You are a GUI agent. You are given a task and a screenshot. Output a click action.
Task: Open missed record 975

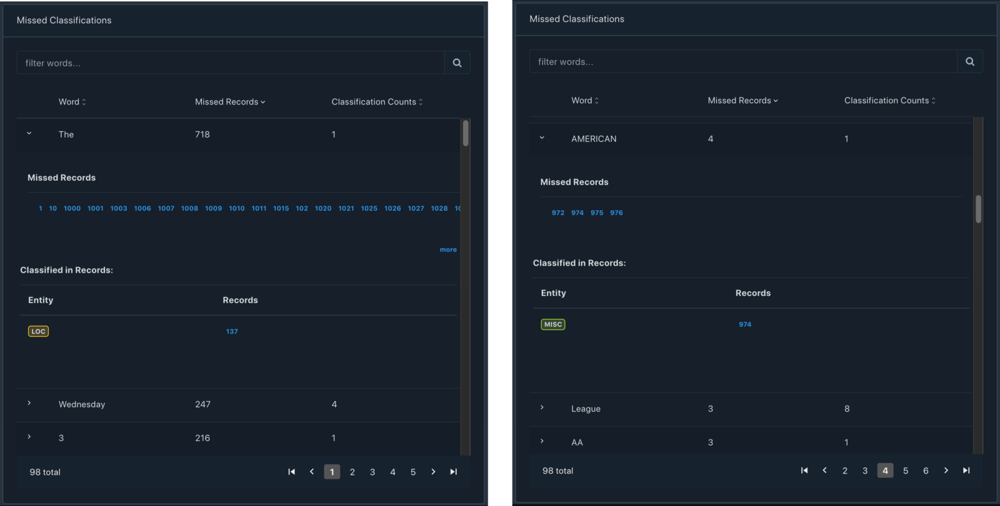[597, 213]
